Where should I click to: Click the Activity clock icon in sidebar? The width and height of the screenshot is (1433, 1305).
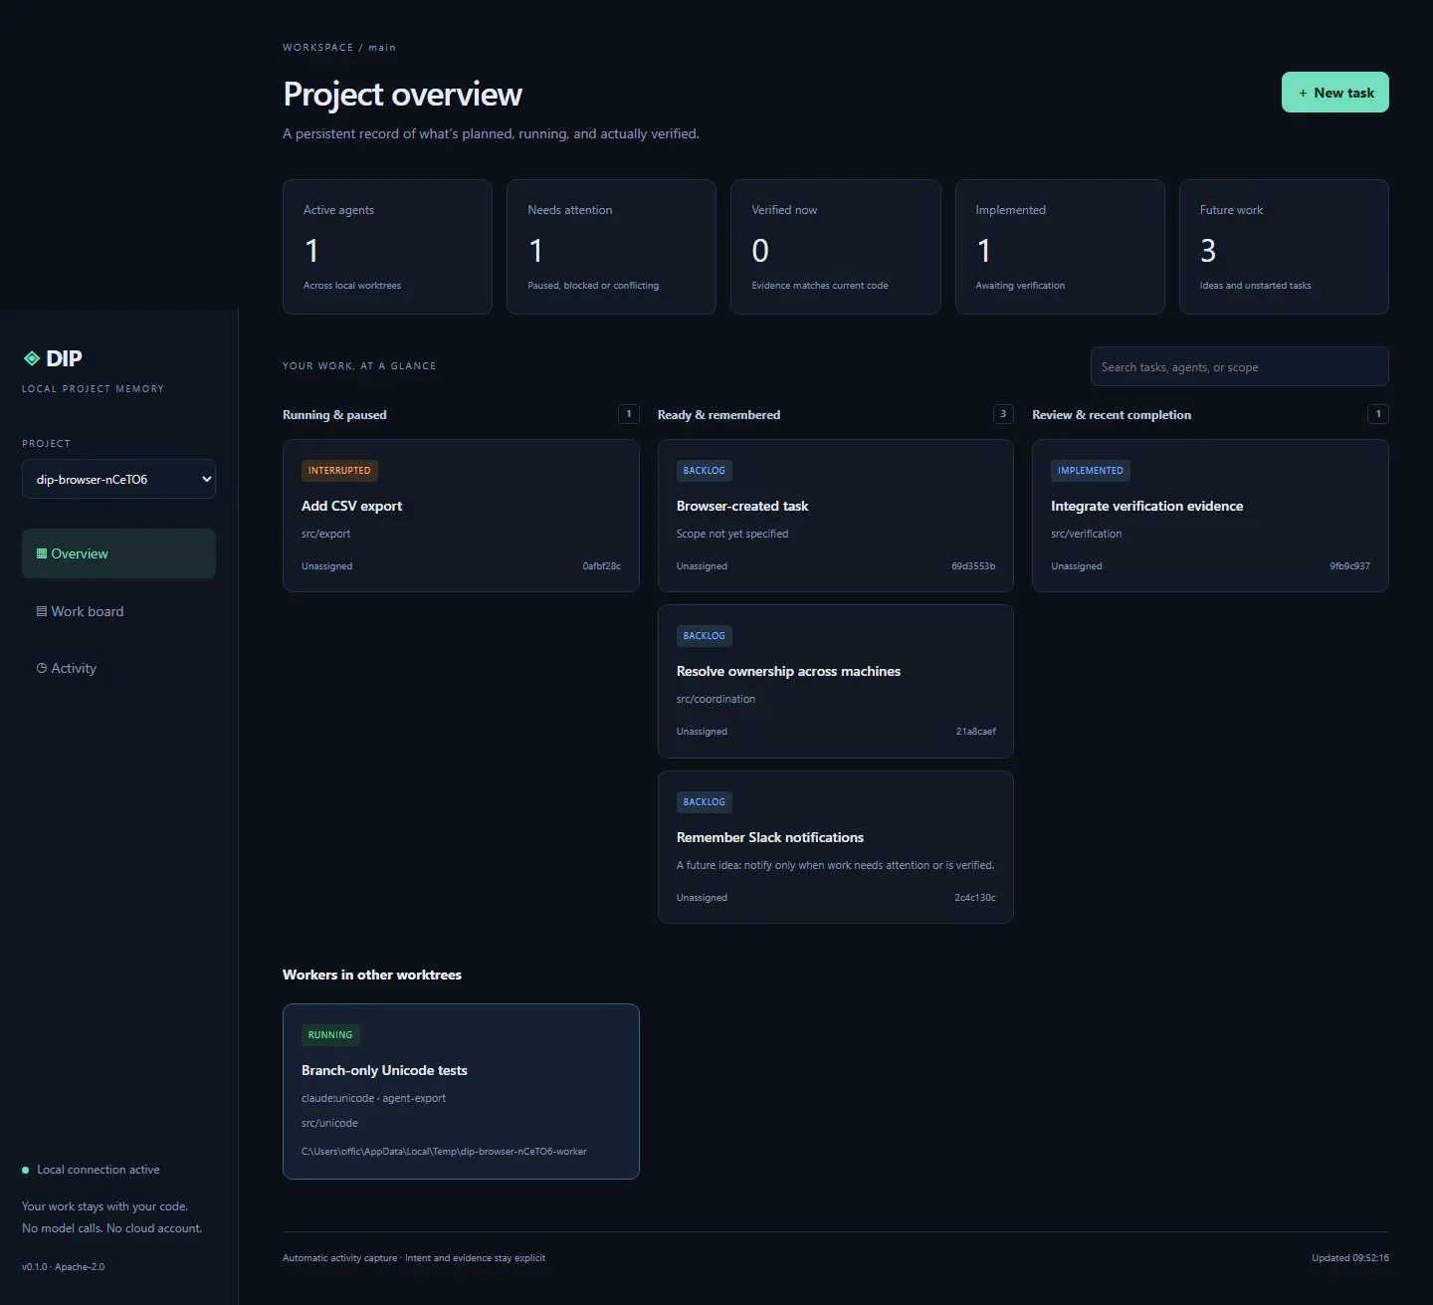[42, 668]
